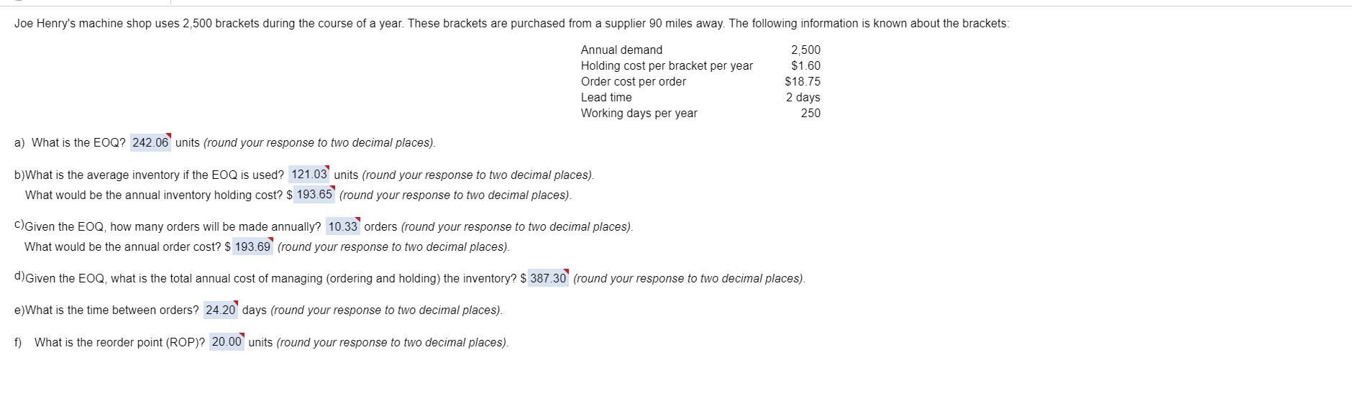Click the time between orders field 24.20
The height and width of the screenshot is (401, 1352).
(x=221, y=310)
